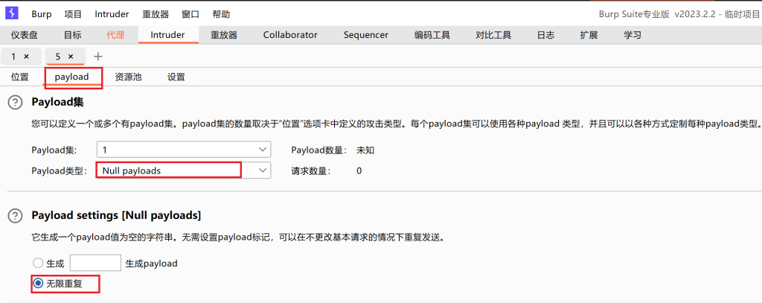Open the 项目 menu
The image size is (762, 303).
click(74, 14)
